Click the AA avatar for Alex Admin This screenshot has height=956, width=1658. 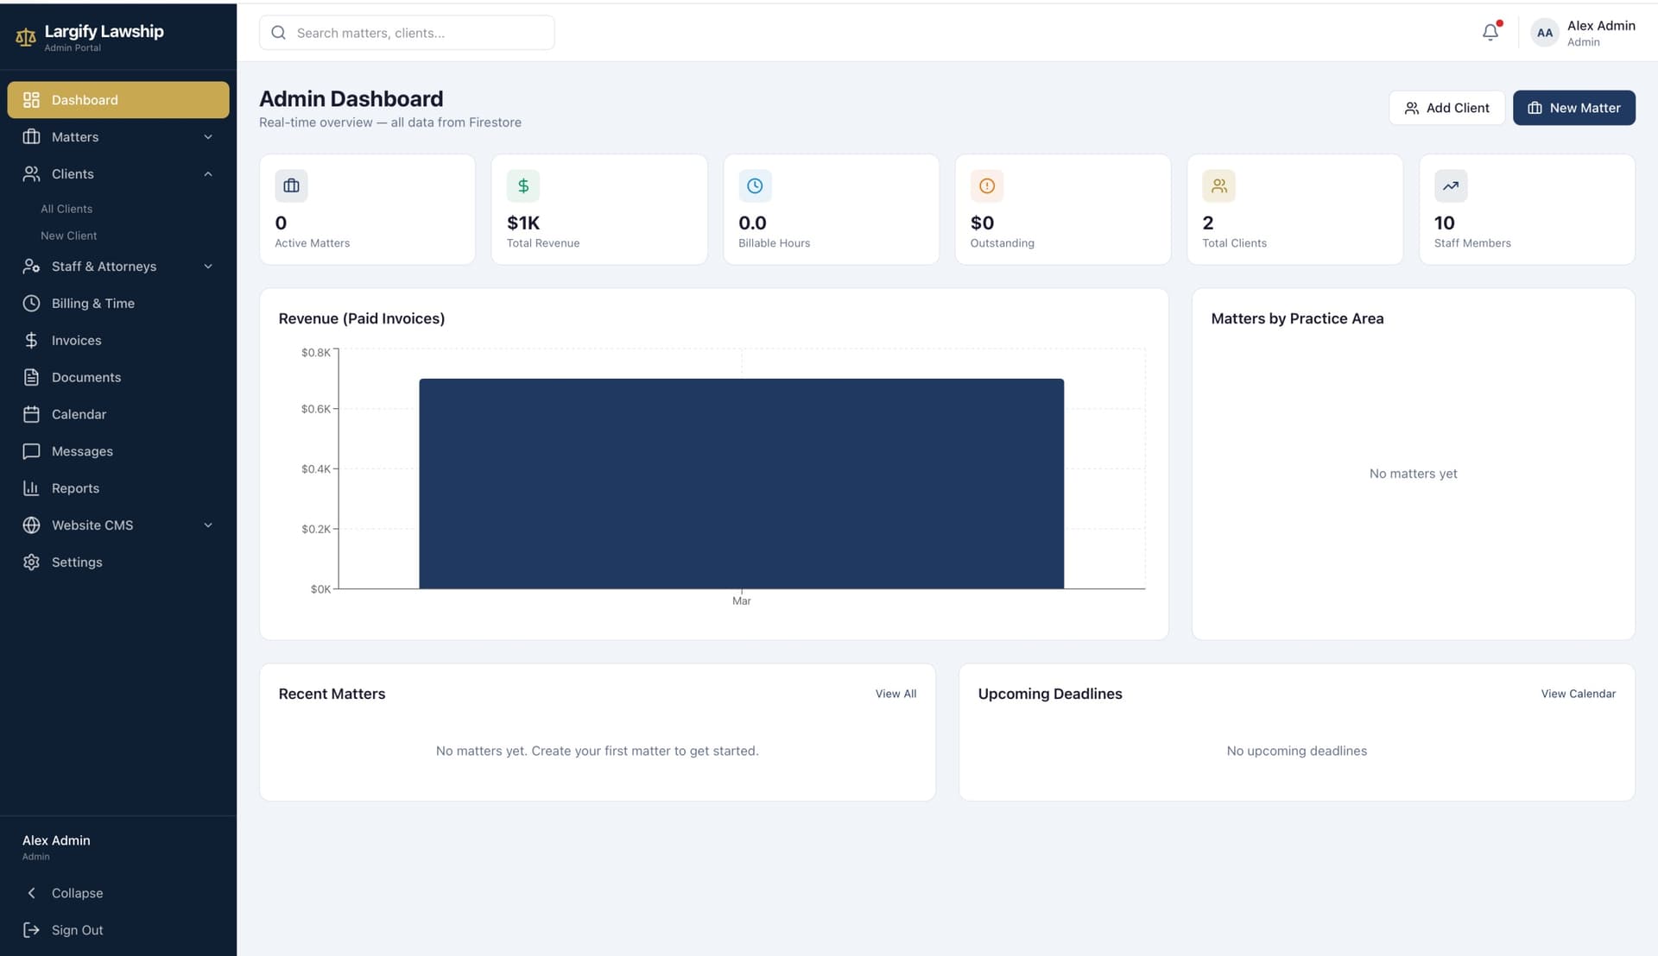1544,33
